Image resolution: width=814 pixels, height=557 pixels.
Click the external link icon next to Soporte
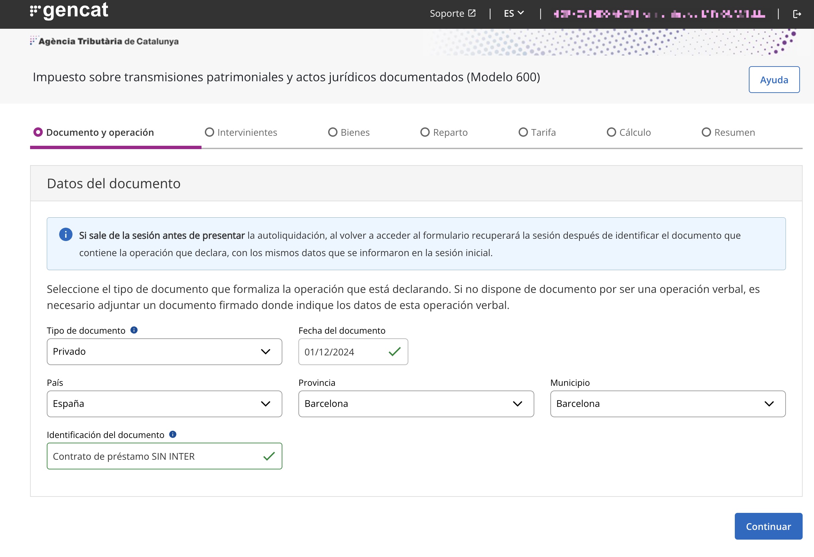pos(472,13)
